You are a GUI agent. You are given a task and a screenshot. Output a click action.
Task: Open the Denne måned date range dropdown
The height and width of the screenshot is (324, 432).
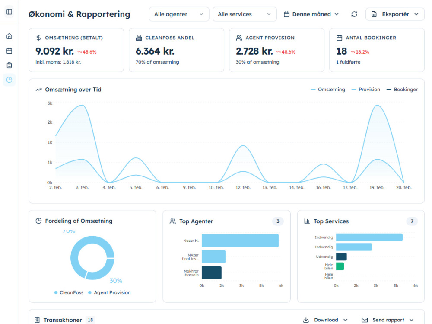(x=311, y=14)
